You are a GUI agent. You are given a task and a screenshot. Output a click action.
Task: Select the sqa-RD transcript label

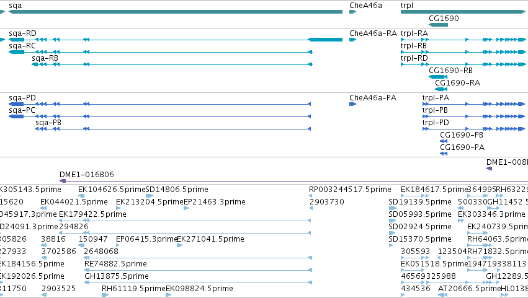click(x=22, y=33)
